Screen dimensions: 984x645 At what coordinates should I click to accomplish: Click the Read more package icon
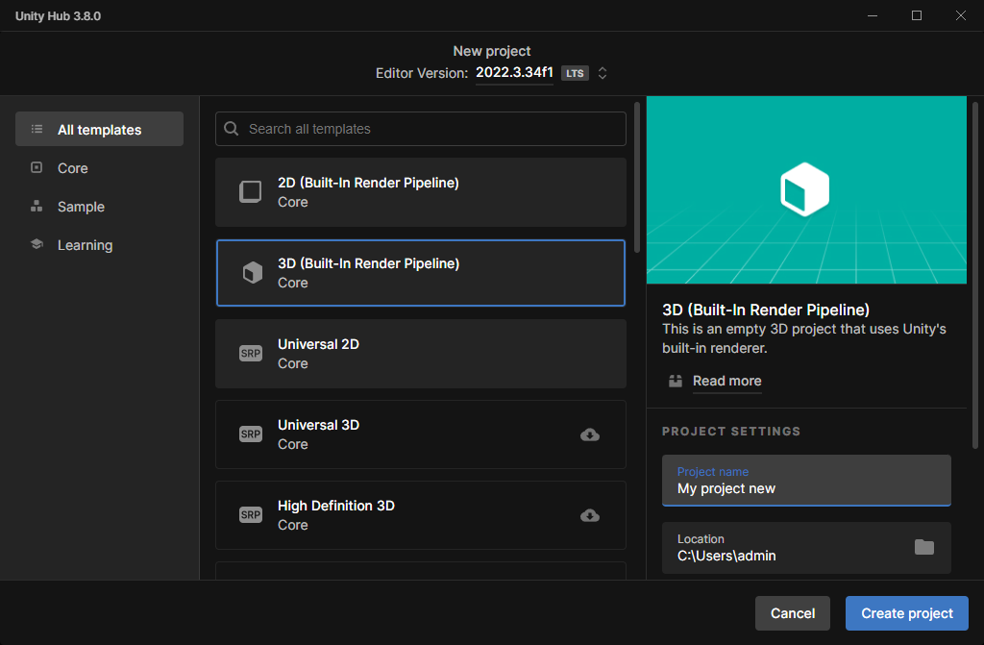click(676, 381)
